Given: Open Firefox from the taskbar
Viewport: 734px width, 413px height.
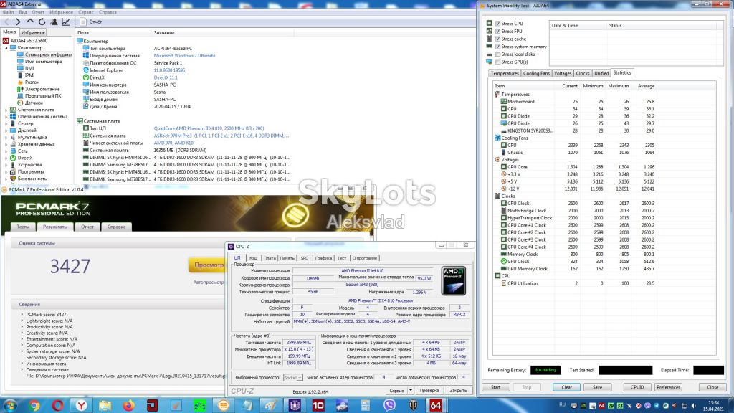Looking at the screenshot, I should click(x=128, y=405).
